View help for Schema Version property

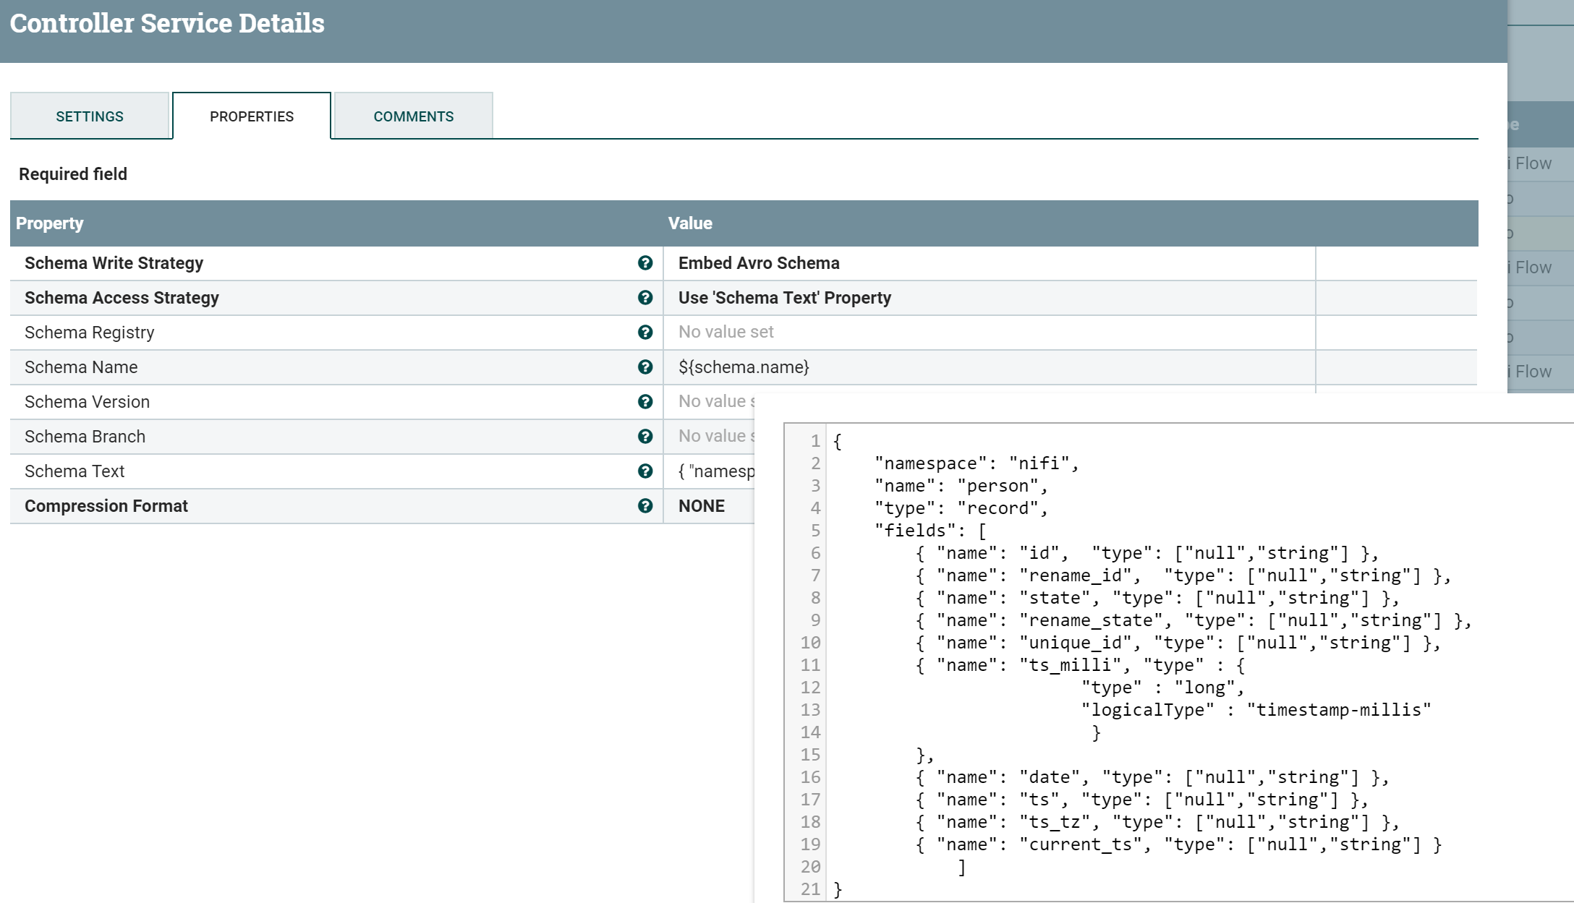coord(645,402)
